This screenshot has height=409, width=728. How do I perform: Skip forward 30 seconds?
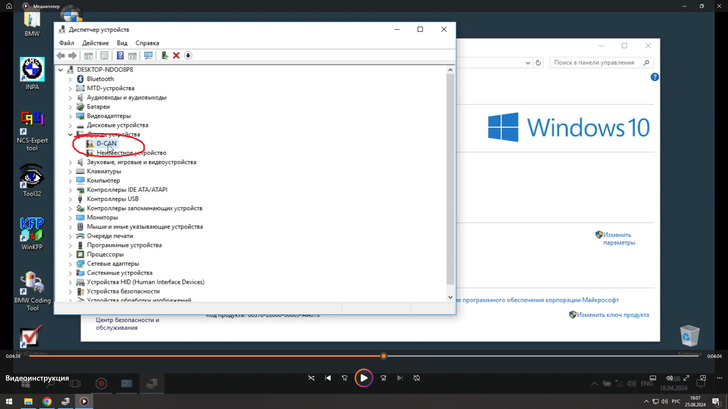pos(383,378)
